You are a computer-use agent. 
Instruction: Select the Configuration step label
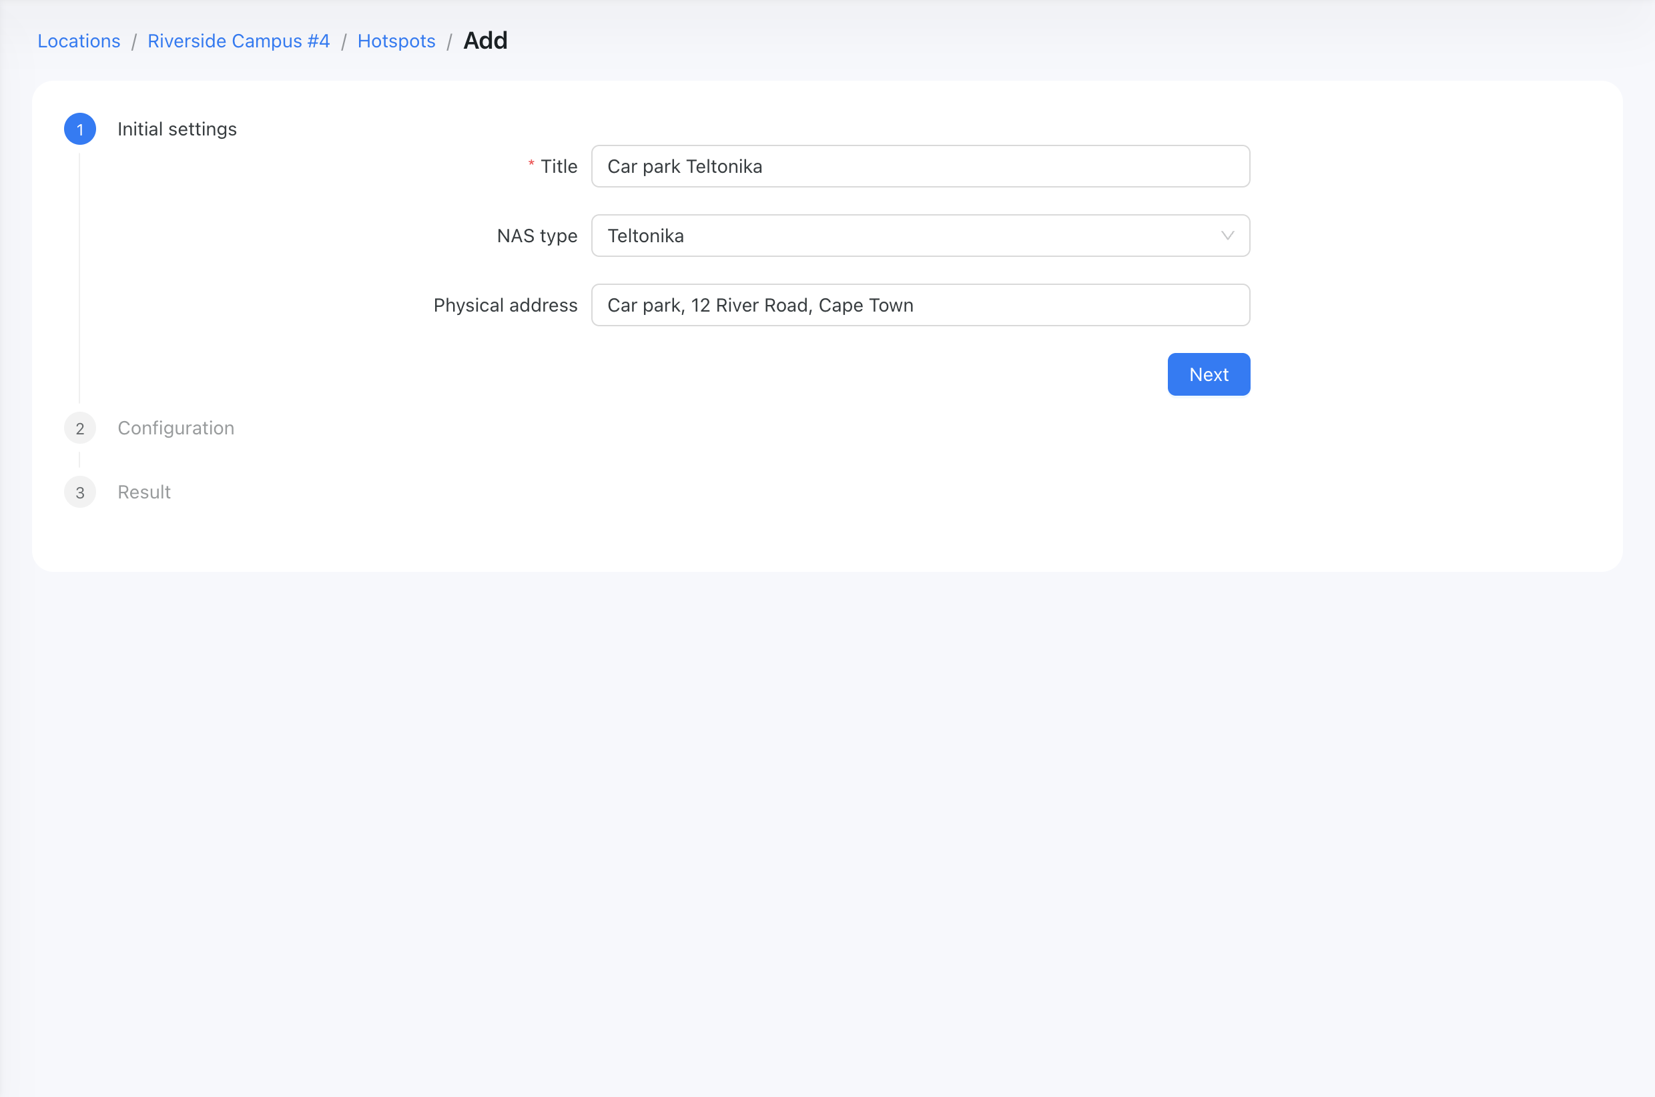point(176,428)
